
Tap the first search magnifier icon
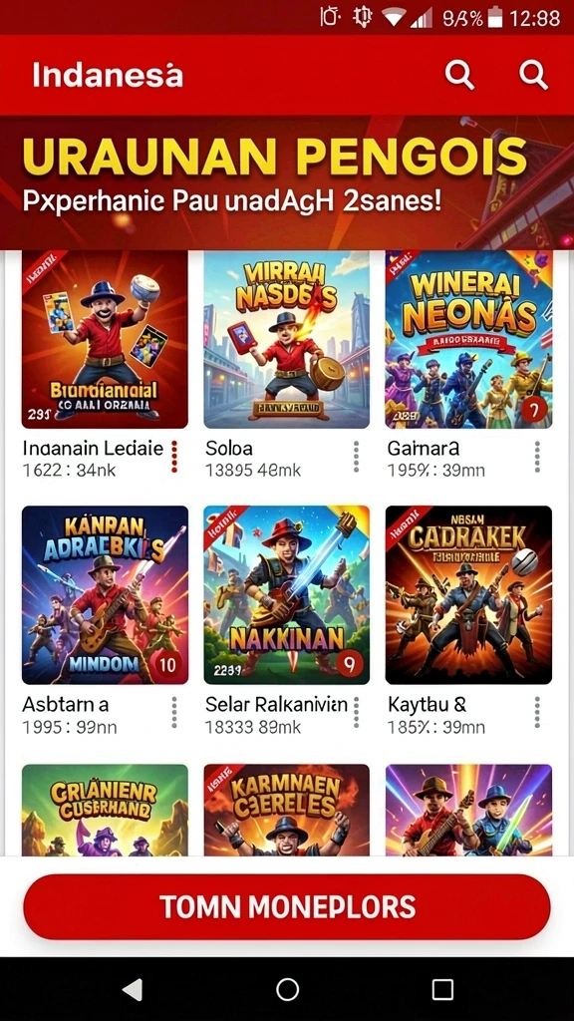click(459, 76)
